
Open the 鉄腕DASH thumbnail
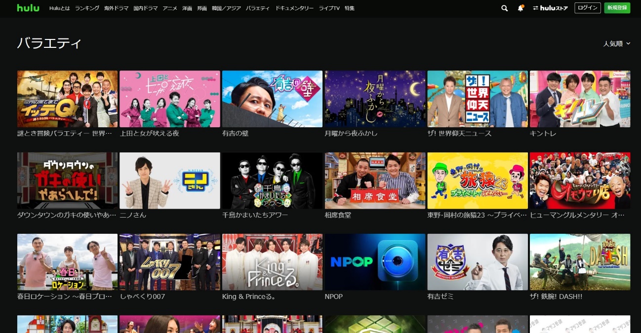(x=580, y=262)
